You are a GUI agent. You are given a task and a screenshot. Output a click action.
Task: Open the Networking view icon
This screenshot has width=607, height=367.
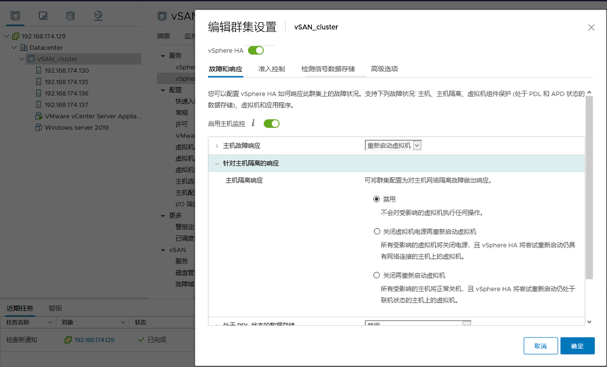[x=98, y=15]
